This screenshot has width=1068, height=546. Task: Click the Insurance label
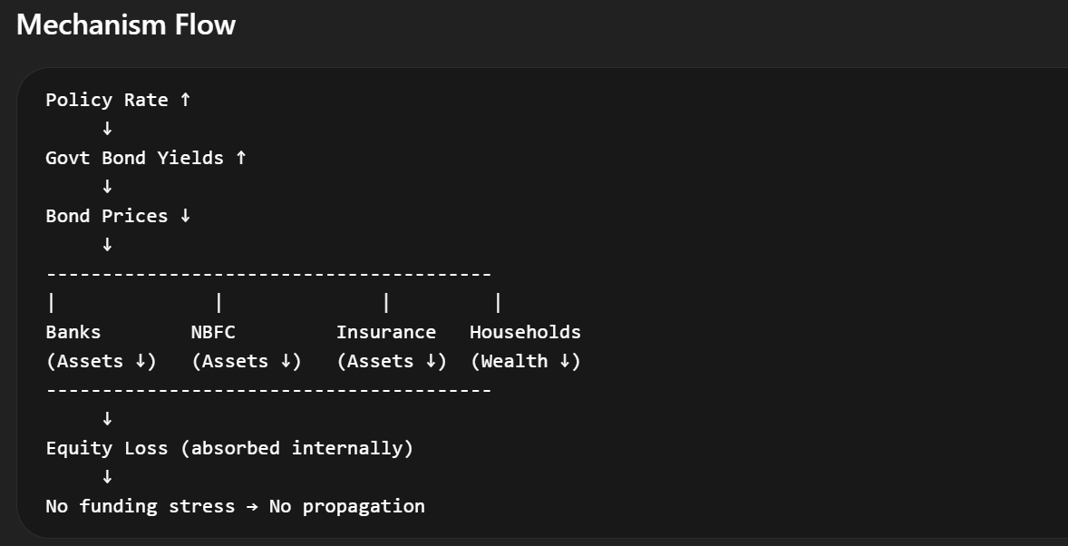(x=386, y=332)
